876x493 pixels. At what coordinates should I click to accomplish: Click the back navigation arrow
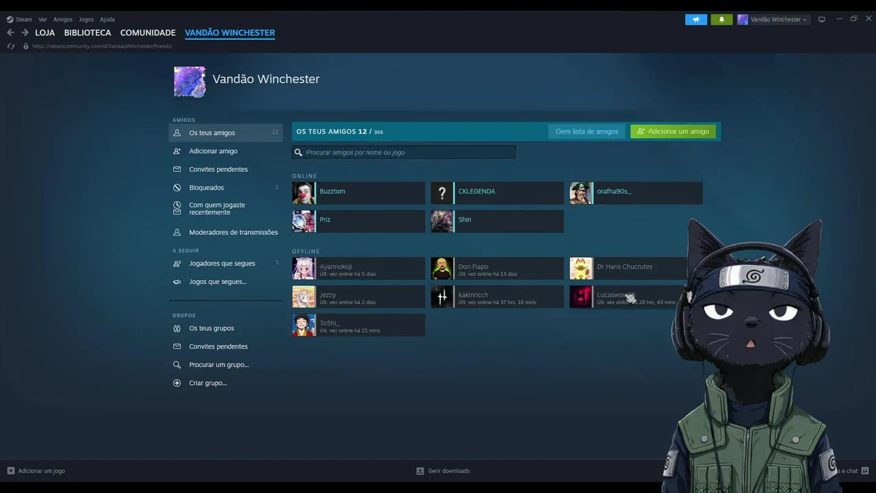coord(10,32)
